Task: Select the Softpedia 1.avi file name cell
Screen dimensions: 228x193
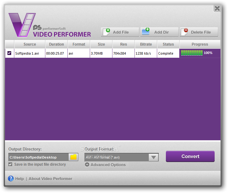Action: click(30, 53)
